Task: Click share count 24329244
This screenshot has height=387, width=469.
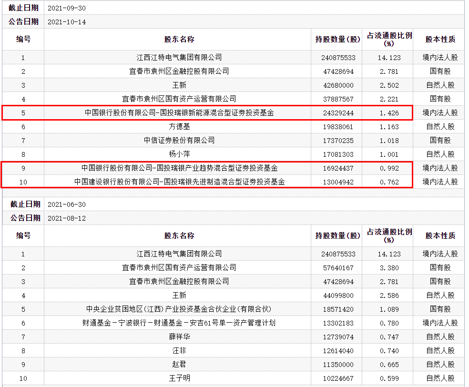Action: 338,113
